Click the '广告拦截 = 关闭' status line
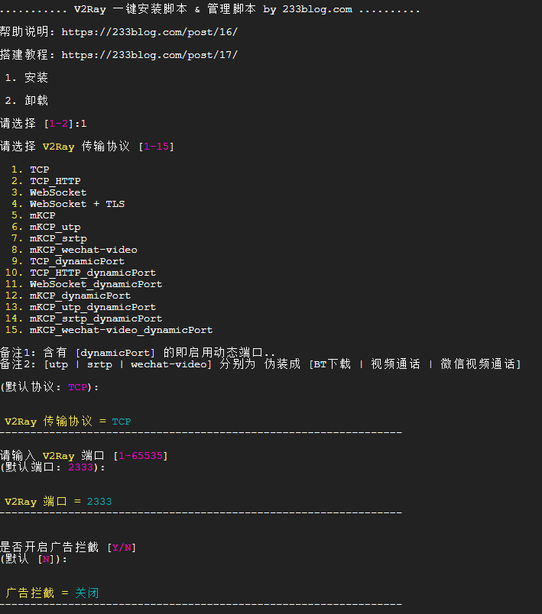 pos(52,593)
